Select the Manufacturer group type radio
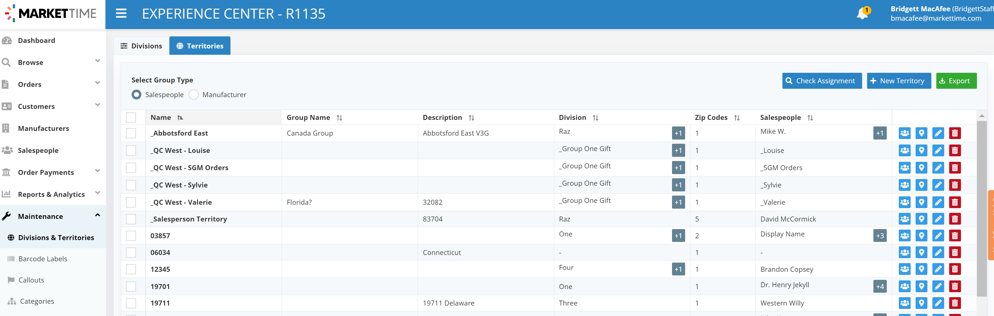 tap(194, 95)
